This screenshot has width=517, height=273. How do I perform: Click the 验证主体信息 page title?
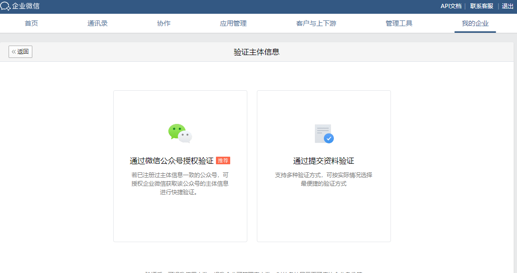(x=256, y=52)
